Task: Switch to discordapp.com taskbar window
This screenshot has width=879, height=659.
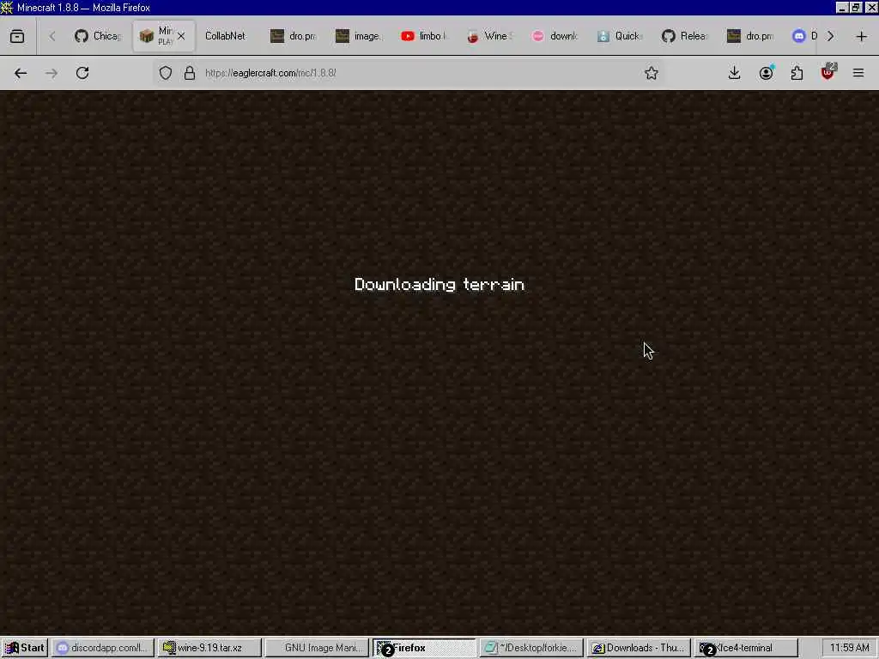Action: click(103, 648)
